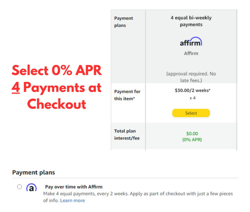
Task: Click the $30.00/2 weeks payment amount
Action: tap(192, 90)
